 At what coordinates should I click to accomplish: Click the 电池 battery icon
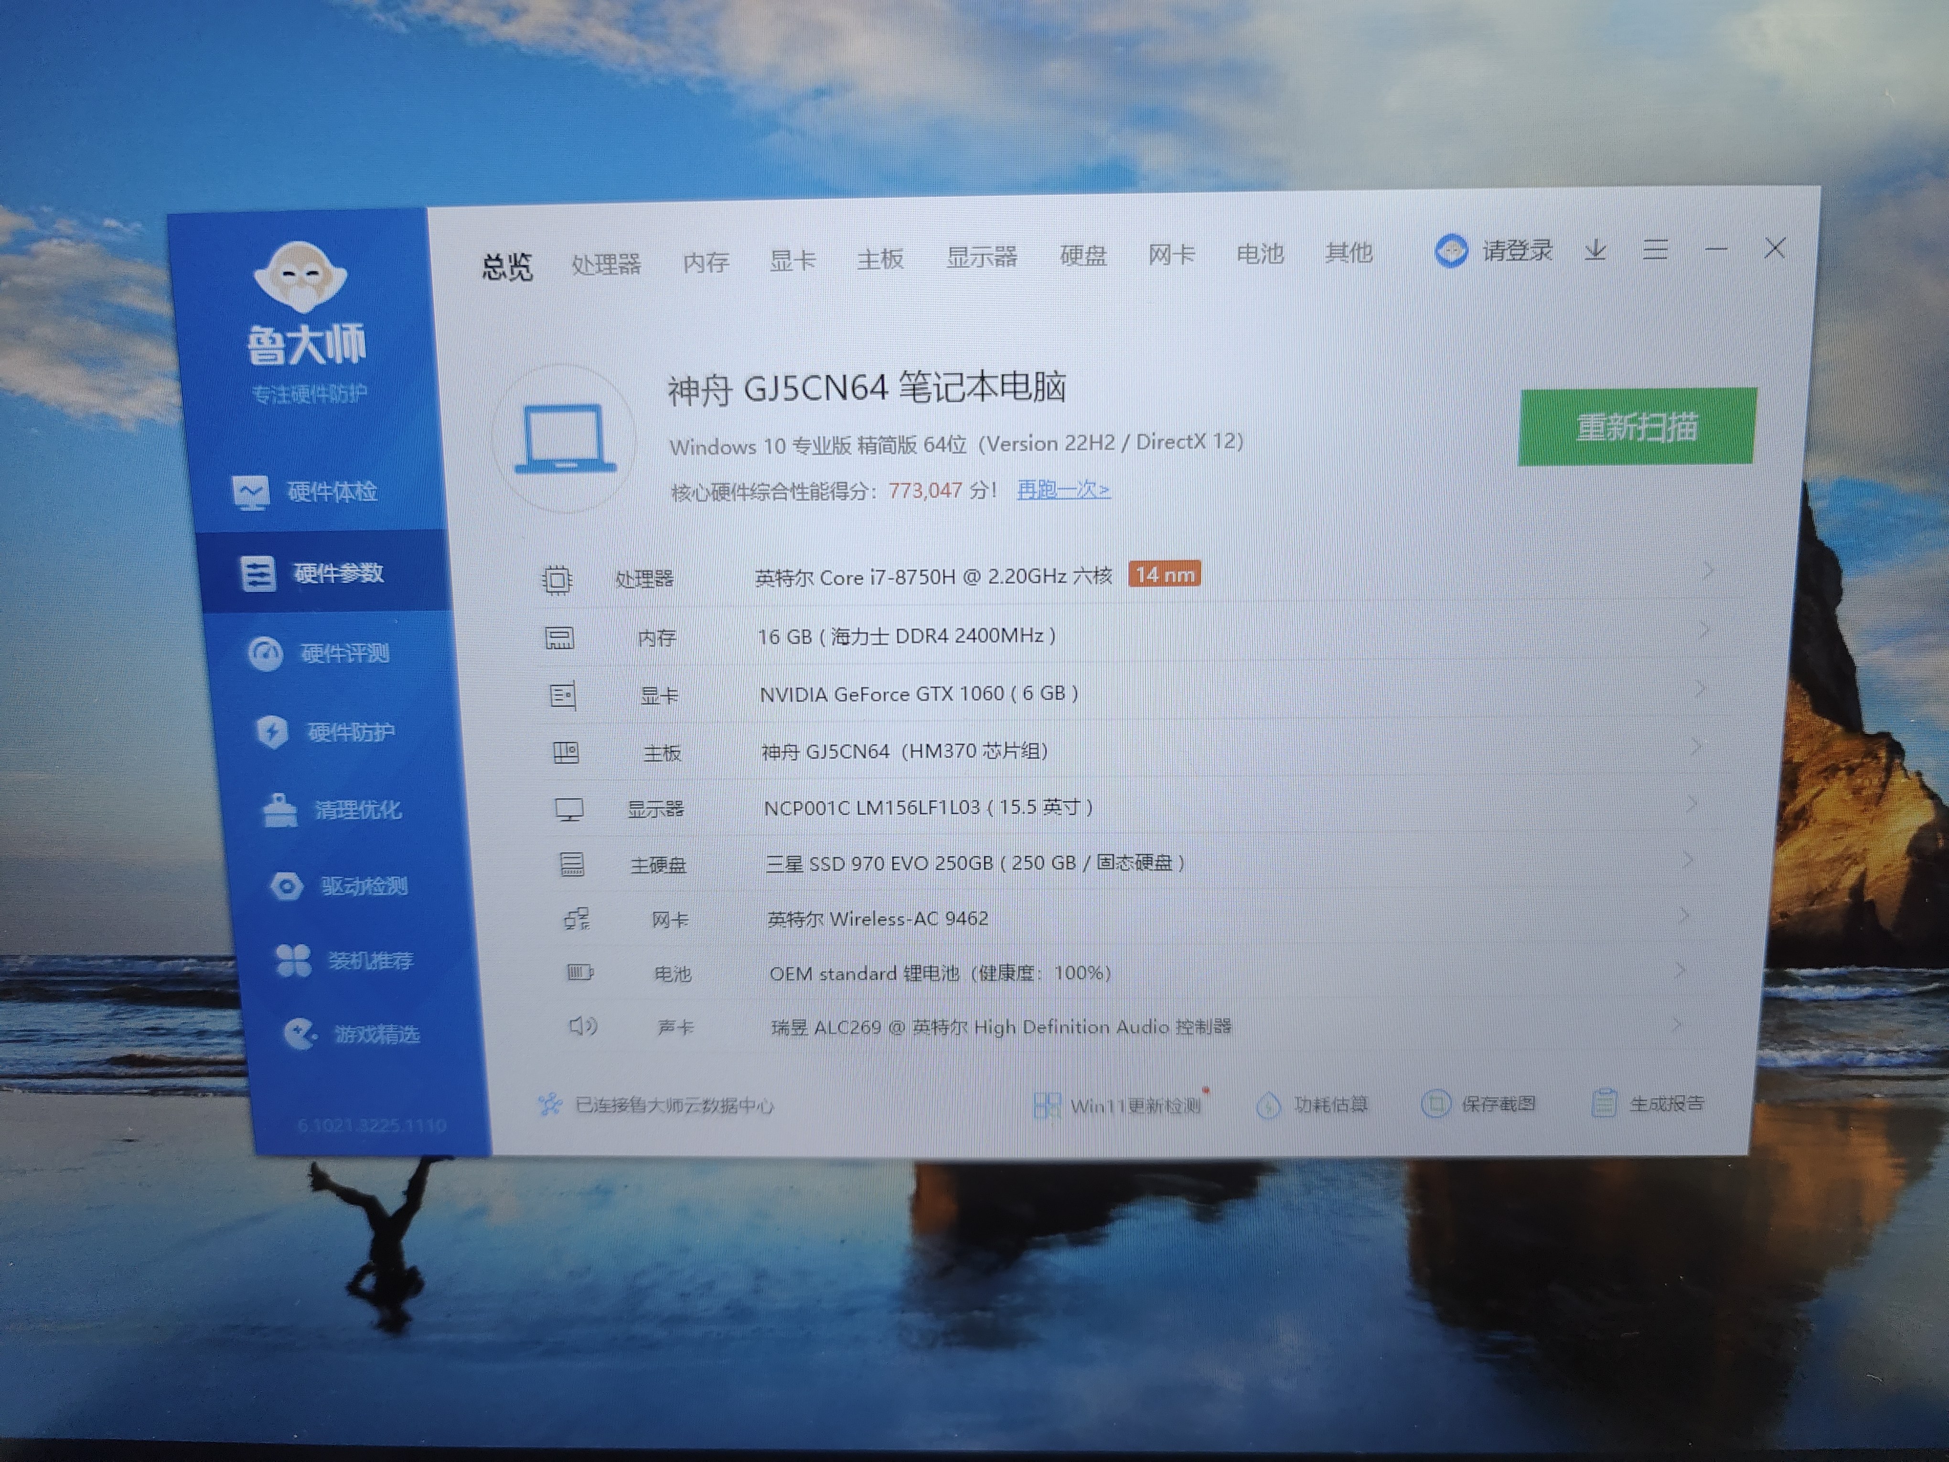(580, 974)
